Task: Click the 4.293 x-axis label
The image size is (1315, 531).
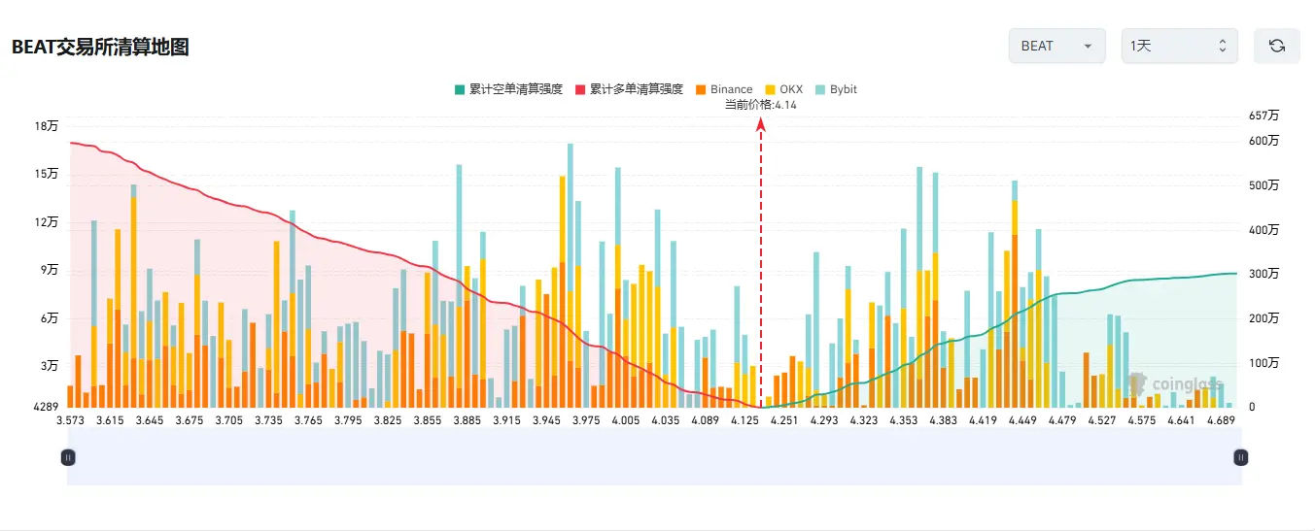Action: (x=824, y=420)
